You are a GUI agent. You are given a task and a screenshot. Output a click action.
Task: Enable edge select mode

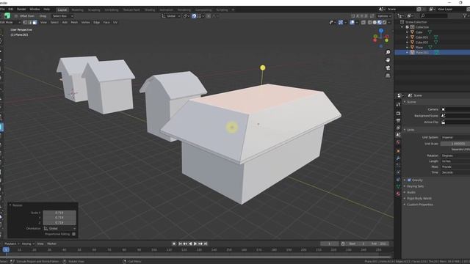click(x=30, y=23)
